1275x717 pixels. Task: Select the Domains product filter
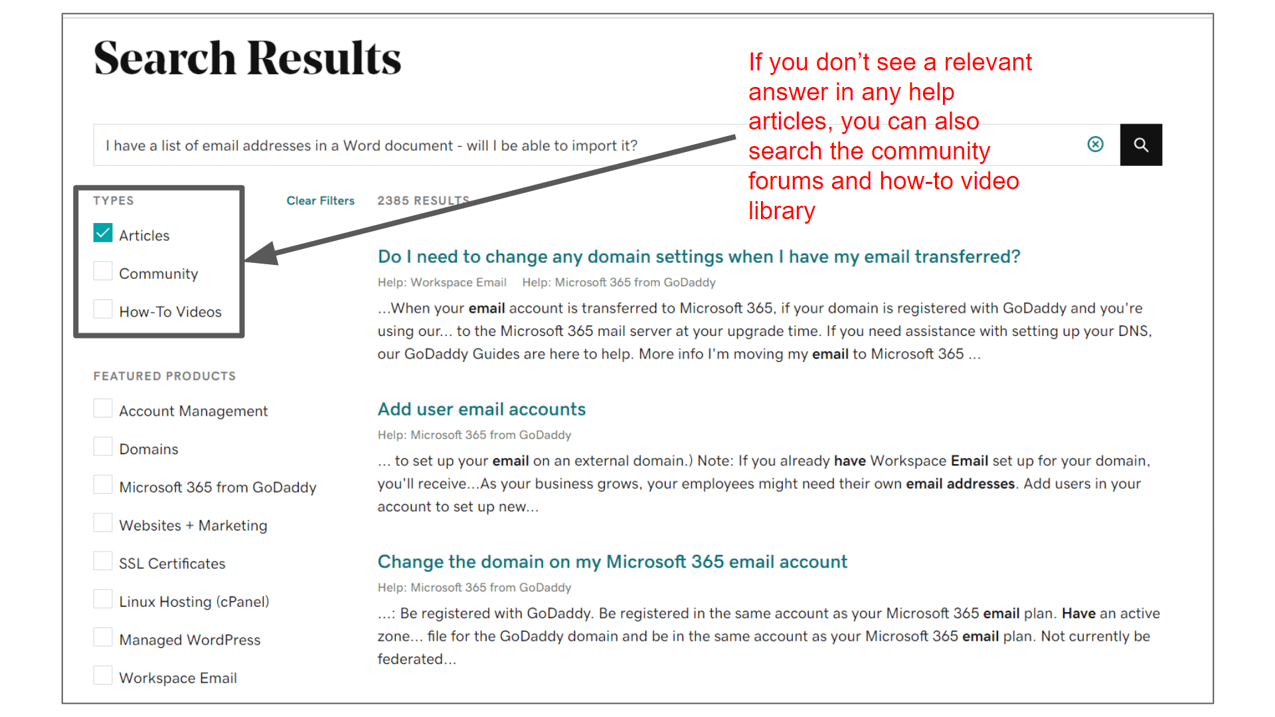(x=104, y=447)
